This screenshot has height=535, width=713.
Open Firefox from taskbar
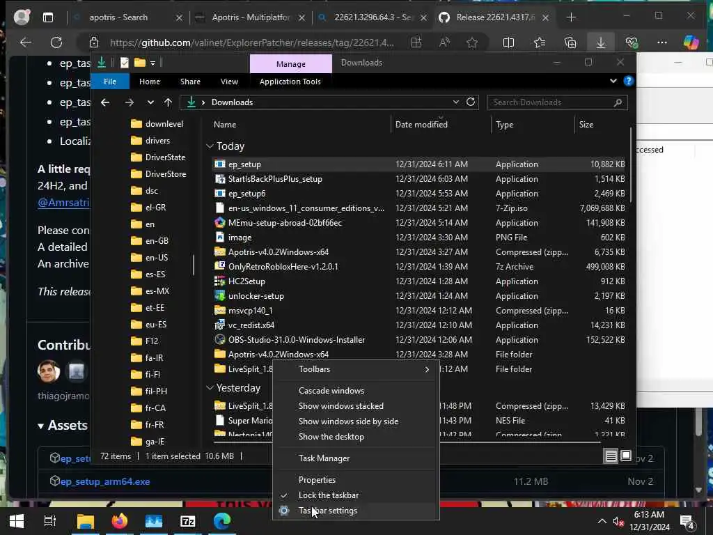(x=120, y=521)
